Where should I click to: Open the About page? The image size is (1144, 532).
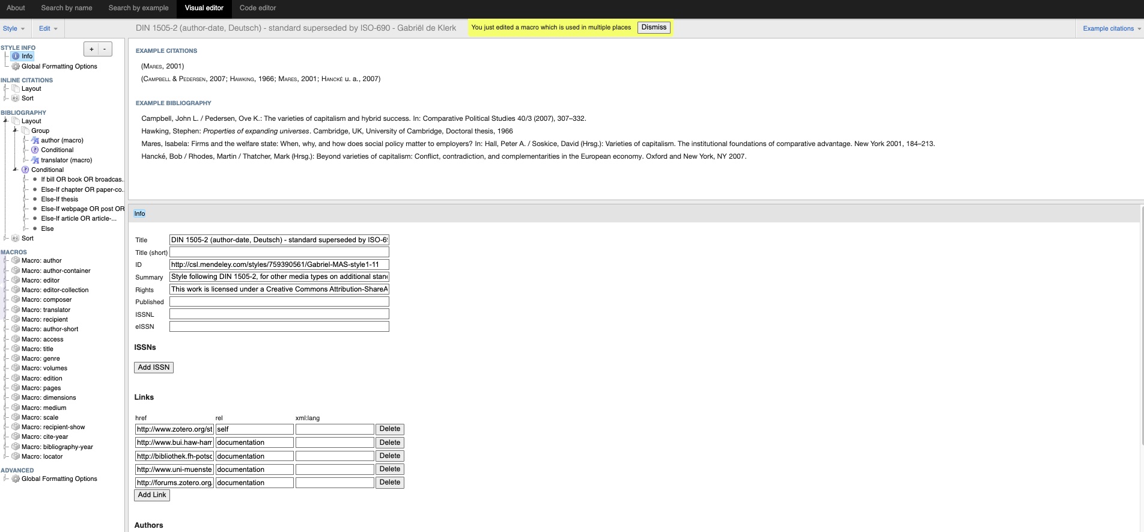pyautogui.click(x=16, y=8)
